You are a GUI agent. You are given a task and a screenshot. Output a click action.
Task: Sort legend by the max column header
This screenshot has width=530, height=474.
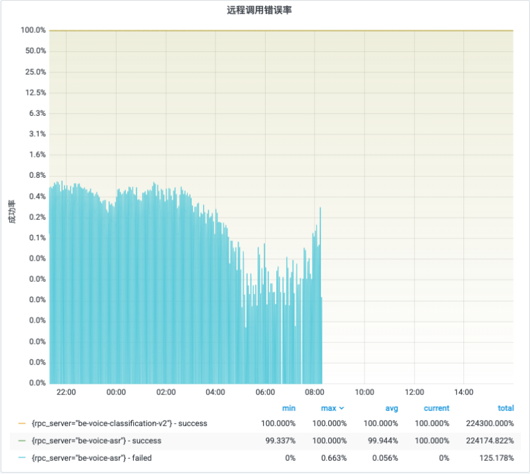pyautogui.click(x=328, y=408)
